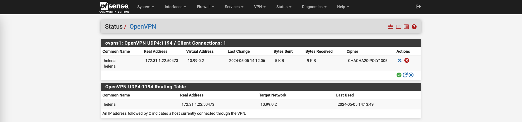522x122 pixels.
Task: Click the OpenVPN breadcrumb link
Action: pyautogui.click(x=143, y=27)
